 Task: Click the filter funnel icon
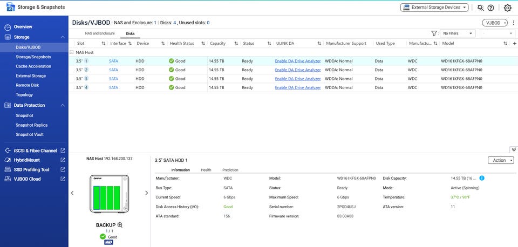click(x=434, y=33)
